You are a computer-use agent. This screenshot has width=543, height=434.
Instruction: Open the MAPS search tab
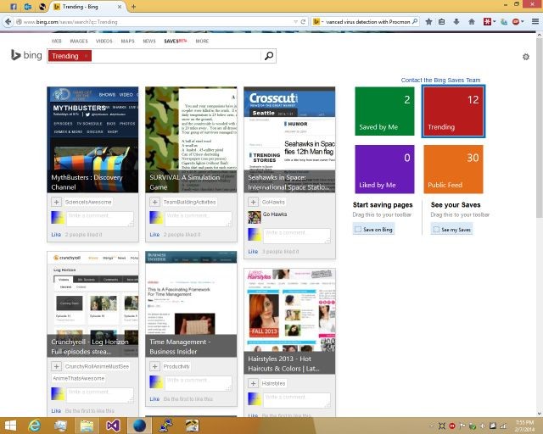[128, 42]
